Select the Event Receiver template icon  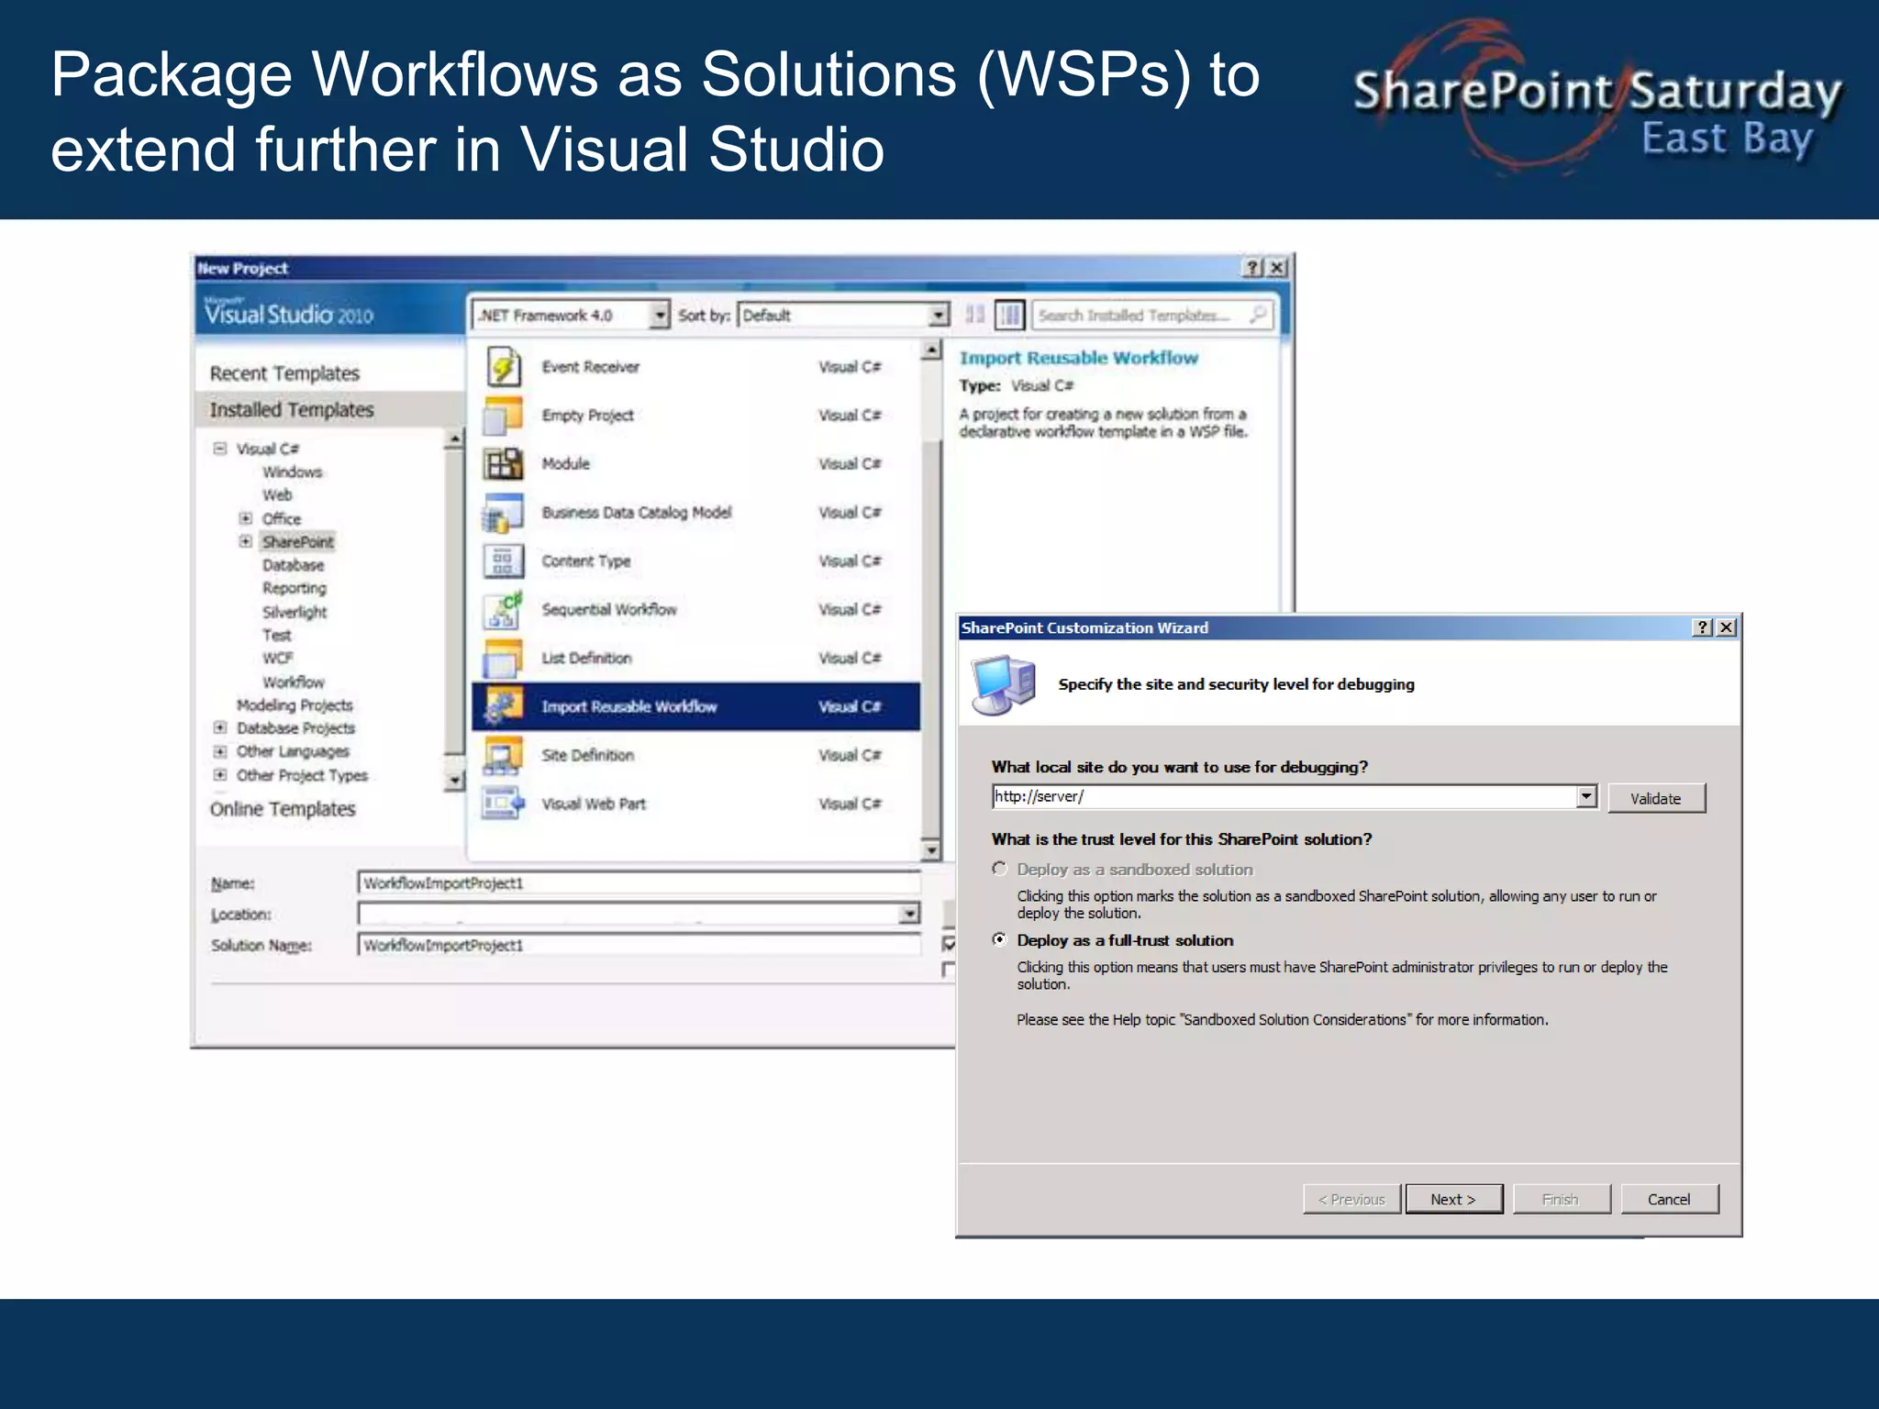click(503, 367)
